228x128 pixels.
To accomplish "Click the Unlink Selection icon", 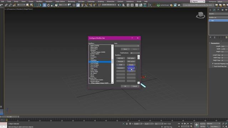I will (10, 5).
